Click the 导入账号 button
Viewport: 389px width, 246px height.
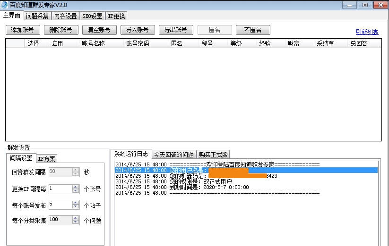(138, 30)
